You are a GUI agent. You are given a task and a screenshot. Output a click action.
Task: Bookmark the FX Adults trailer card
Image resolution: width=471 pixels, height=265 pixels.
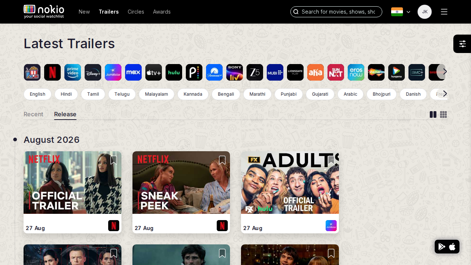pyautogui.click(x=331, y=160)
